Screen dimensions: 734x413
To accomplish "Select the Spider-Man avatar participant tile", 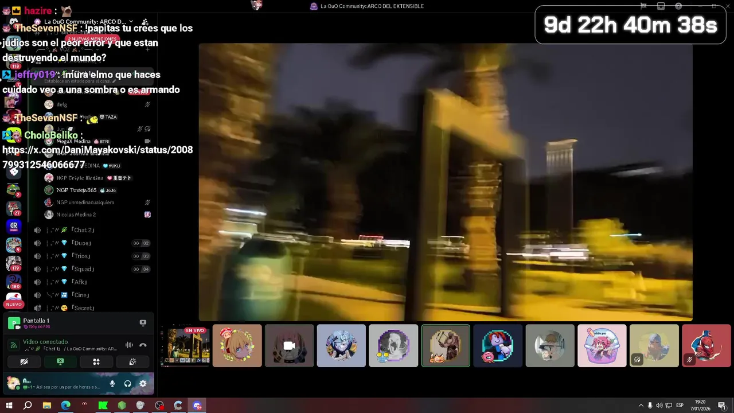I will (x=706, y=346).
